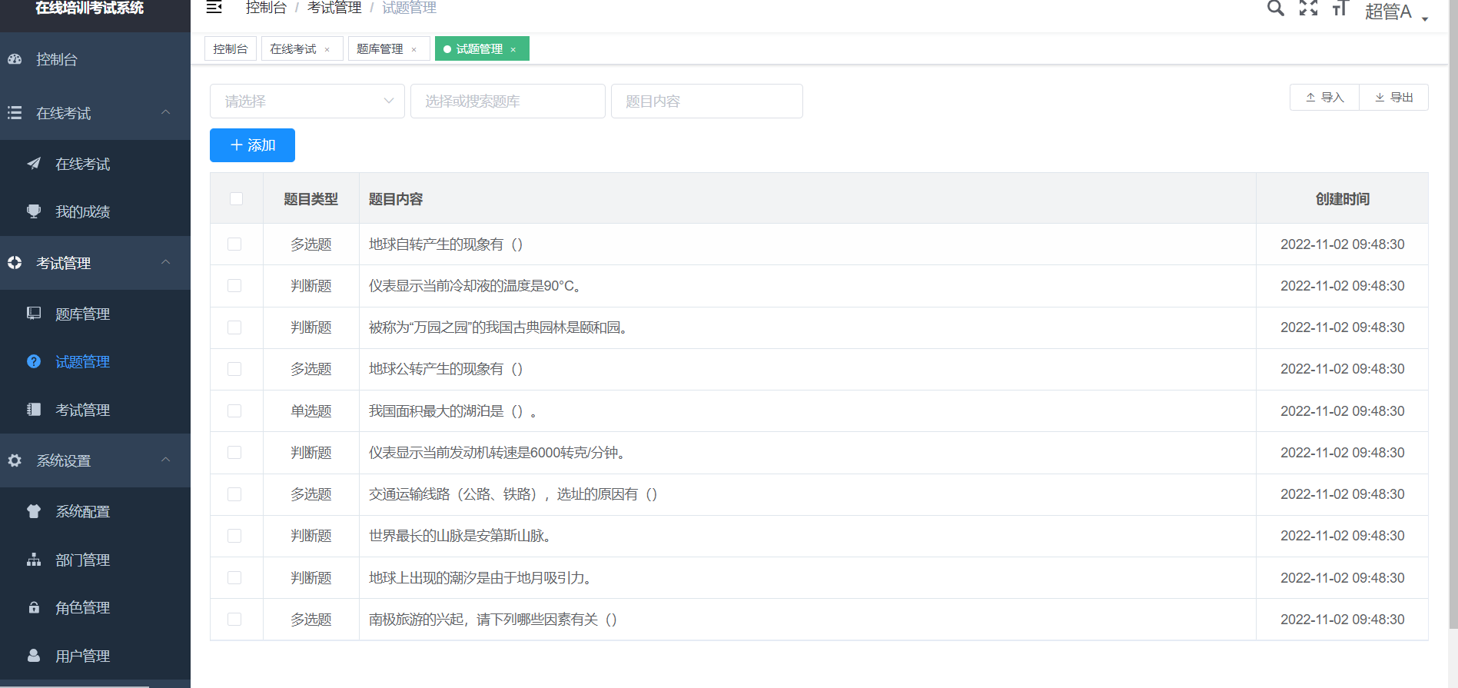Click the lock icon for 角色管理
This screenshot has height=688, width=1458.
34,607
